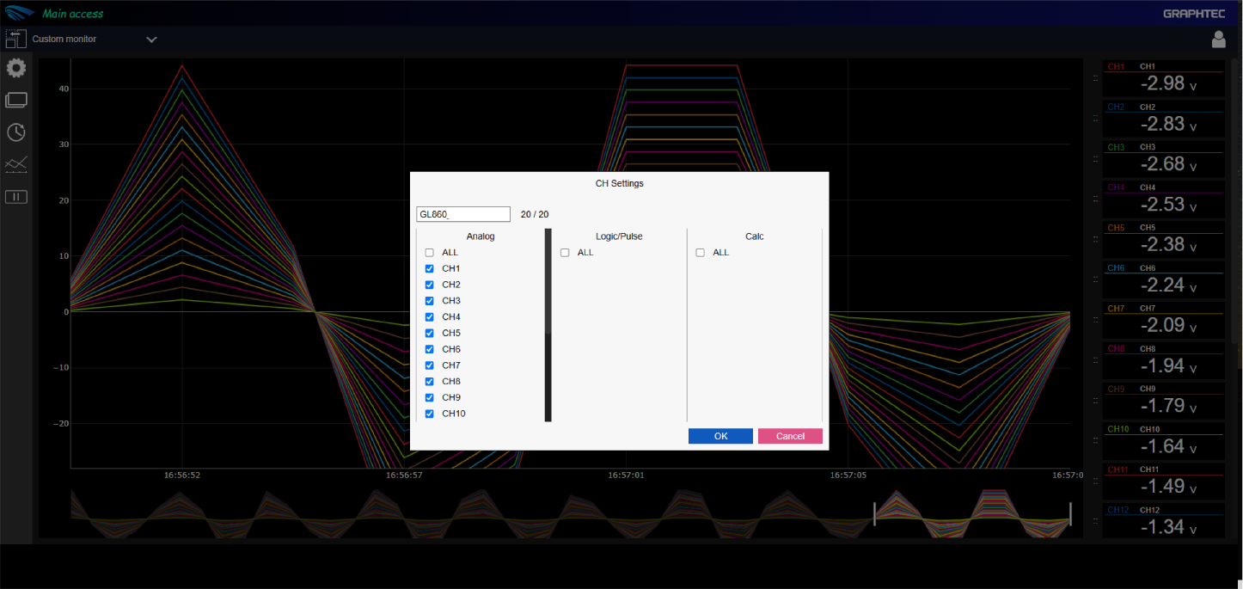Uncheck the CH10 checkbox
This screenshot has height=589, width=1243.
click(429, 414)
